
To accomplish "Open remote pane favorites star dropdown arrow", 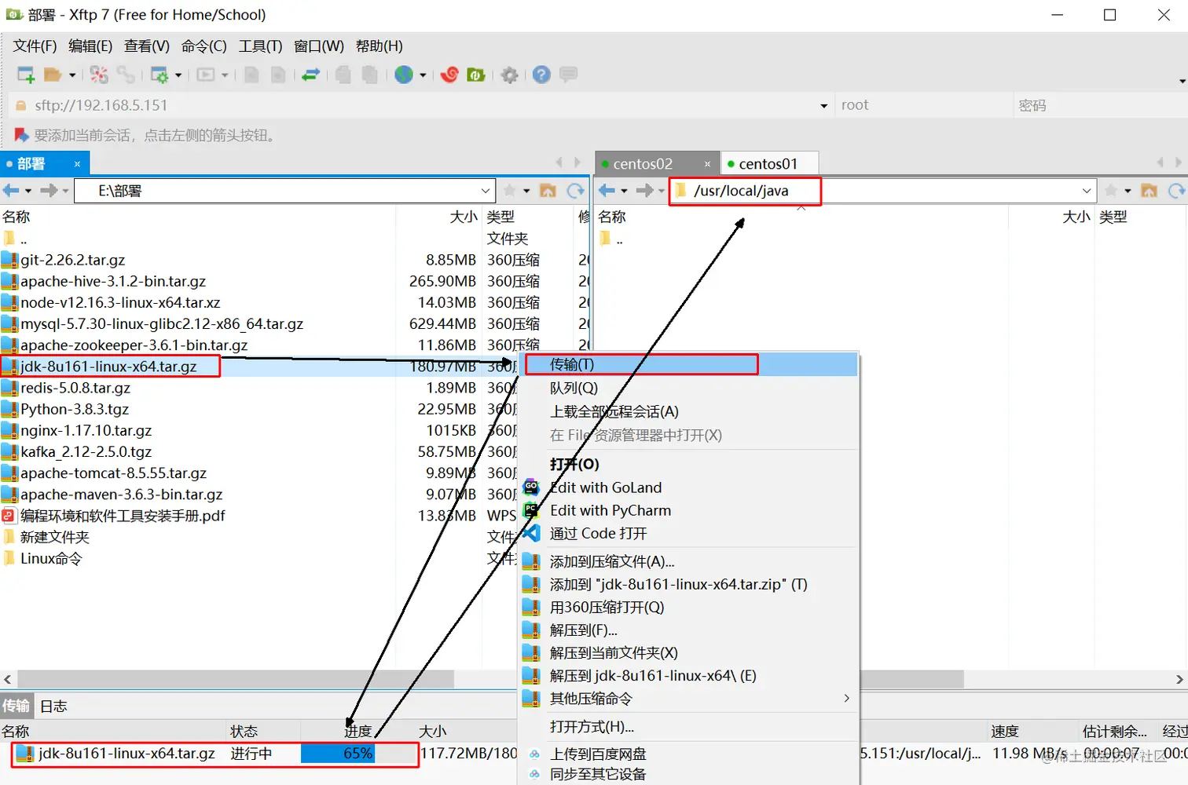I will 1127,192.
